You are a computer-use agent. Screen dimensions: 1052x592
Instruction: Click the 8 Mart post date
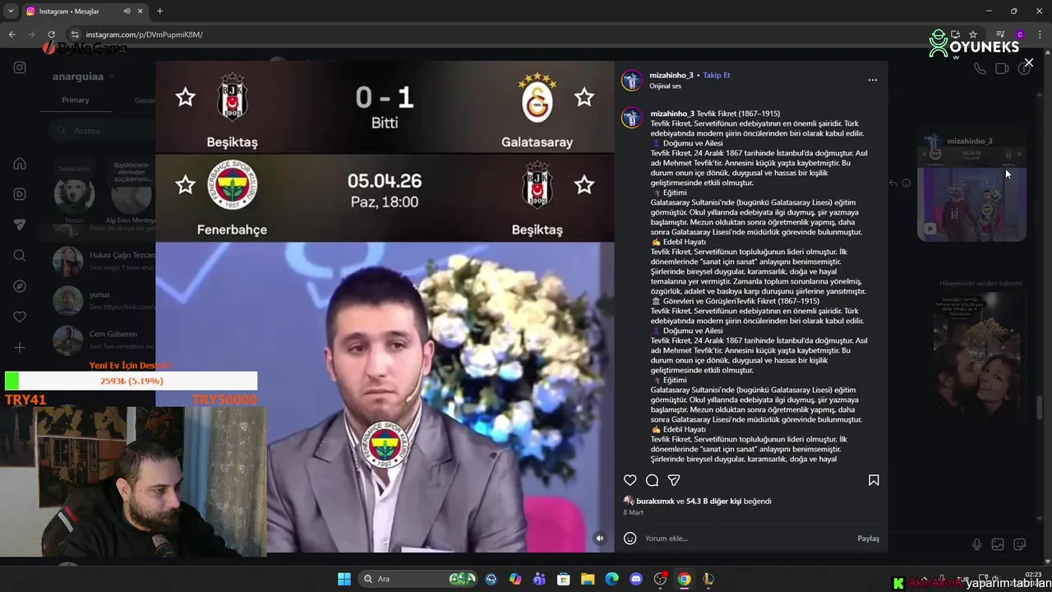click(633, 512)
